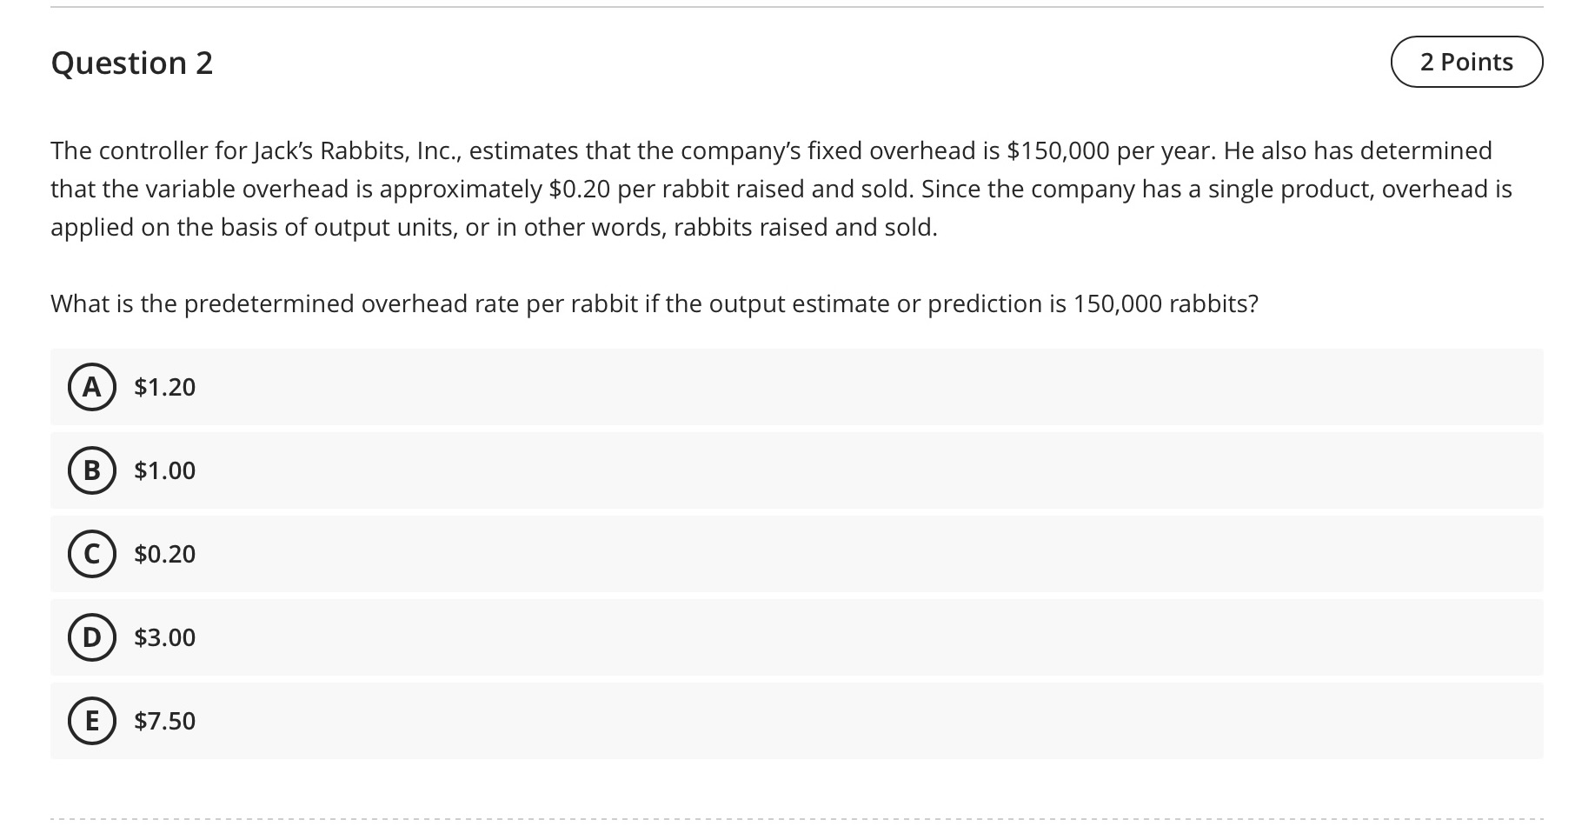The width and height of the screenshot is (1595, 833).
Task: Click the $3.00 answer text label
Action: pyautogui.click(x=163, y=637)
